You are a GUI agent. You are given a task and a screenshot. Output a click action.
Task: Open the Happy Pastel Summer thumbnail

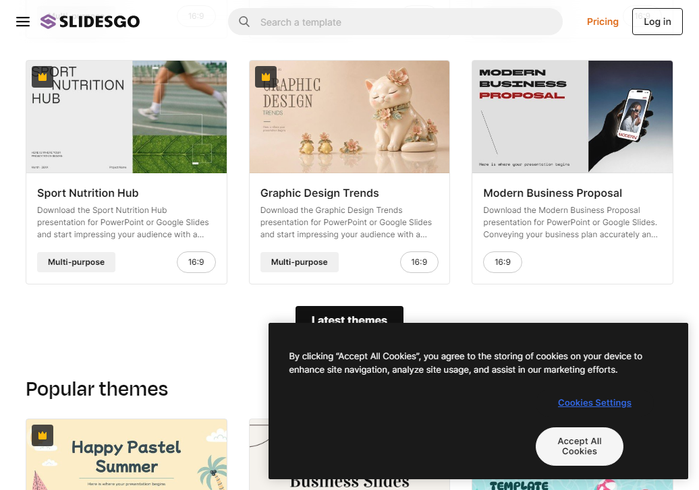point(127,454)
